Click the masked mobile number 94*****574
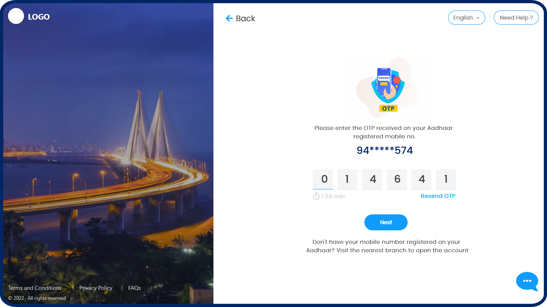Screen dimensions: 547x307 [384, 150]
